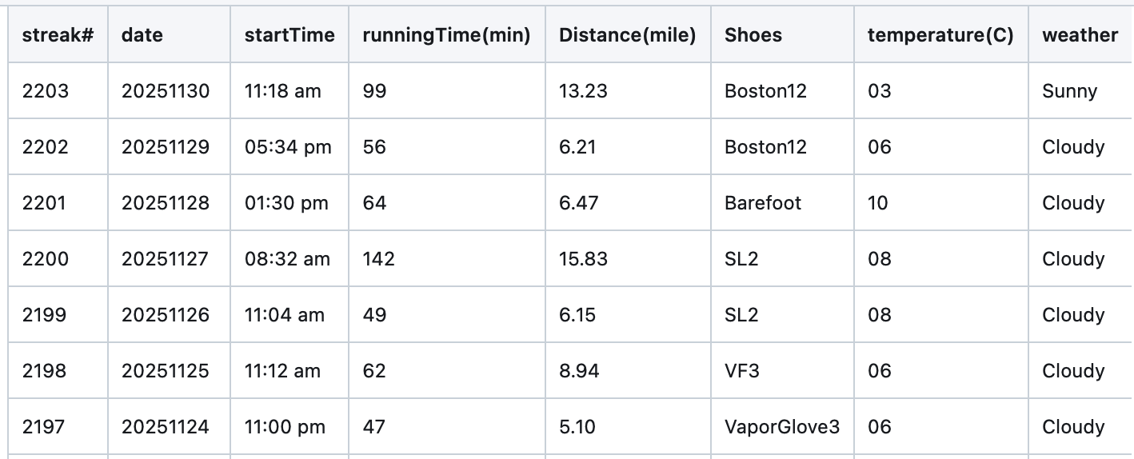
Task: Select the Barefoot shoes cell
Action: tap(763, 203)
